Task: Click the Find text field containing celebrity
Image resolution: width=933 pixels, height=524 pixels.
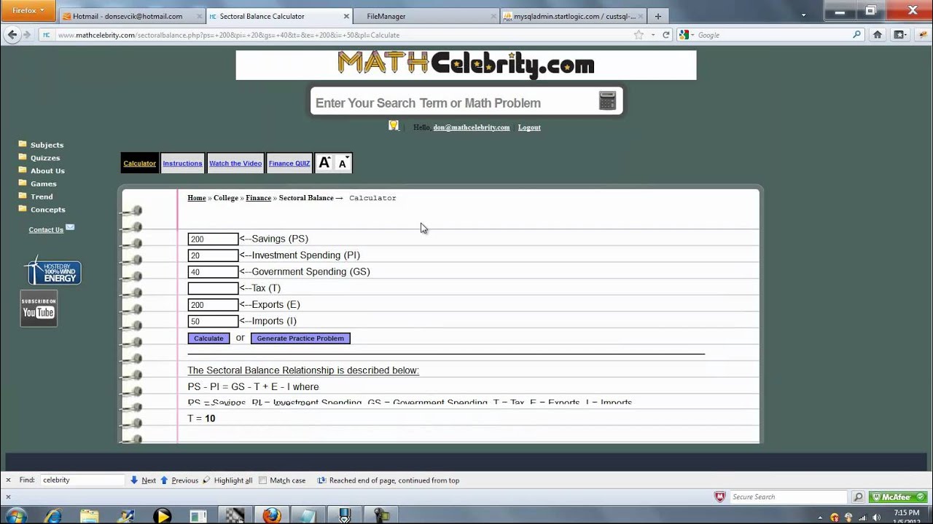Action: coord(82,480)
